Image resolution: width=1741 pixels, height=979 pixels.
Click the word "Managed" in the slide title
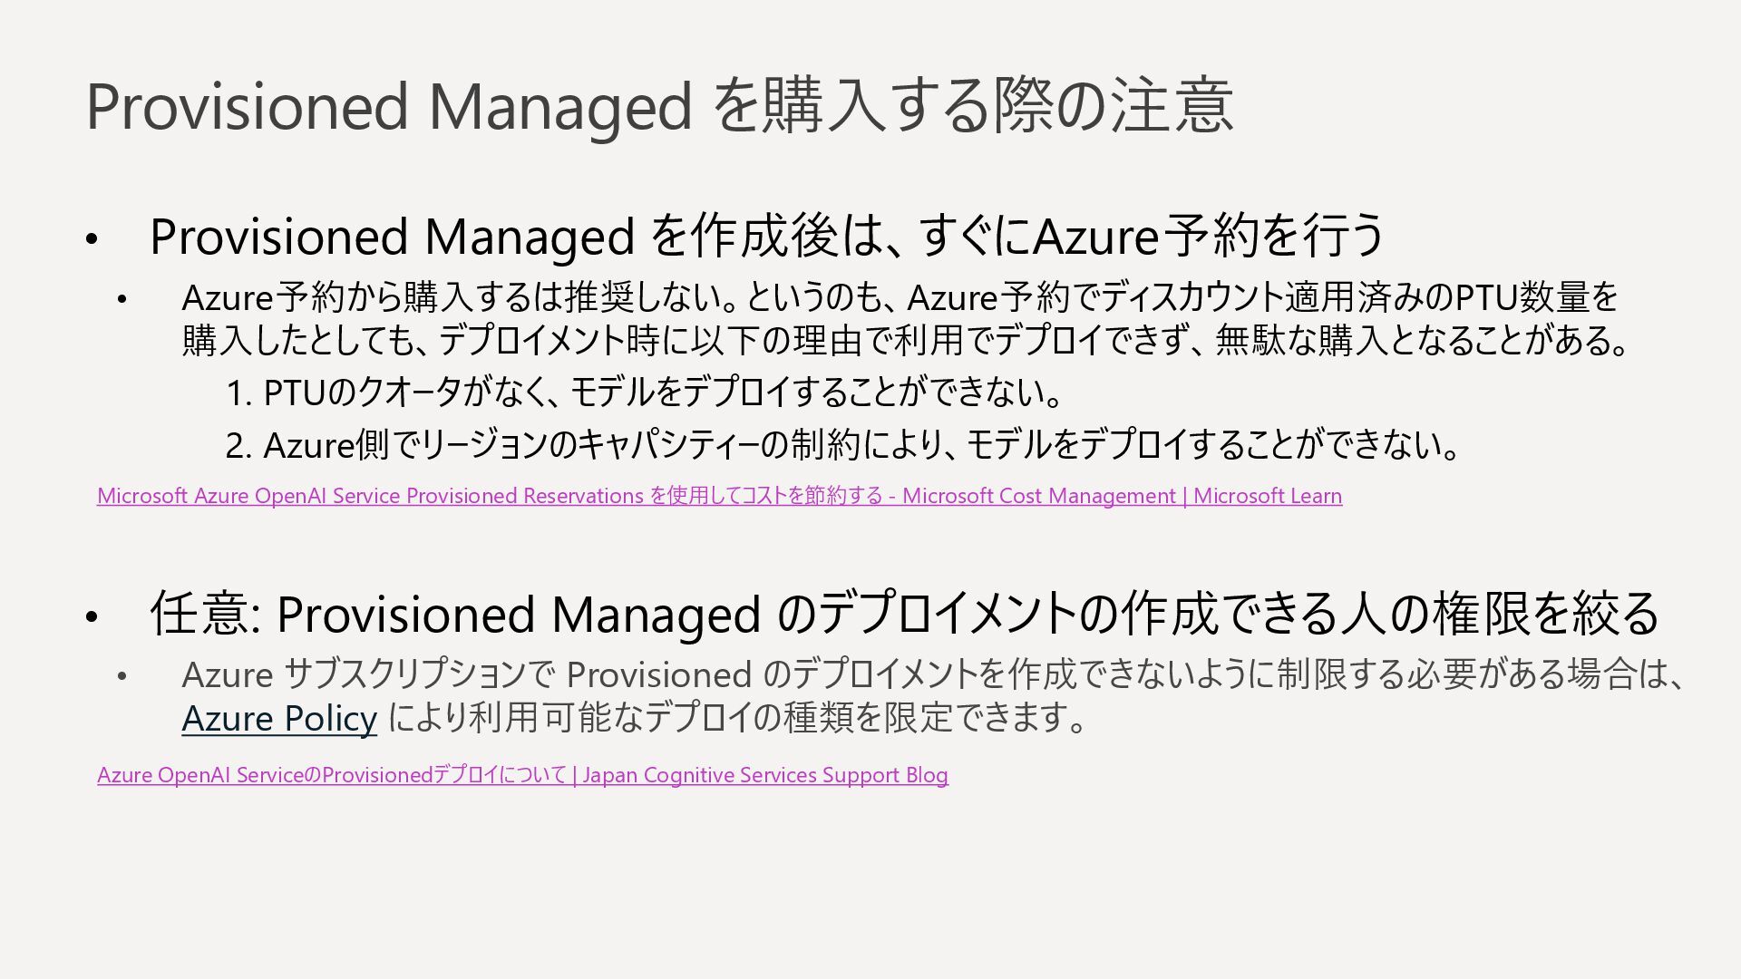[560, 106]
